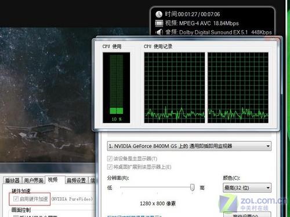
Task: Toggle 将桌面扩展到该显示器上(E) checkbox
Action: tap(110, 167)
